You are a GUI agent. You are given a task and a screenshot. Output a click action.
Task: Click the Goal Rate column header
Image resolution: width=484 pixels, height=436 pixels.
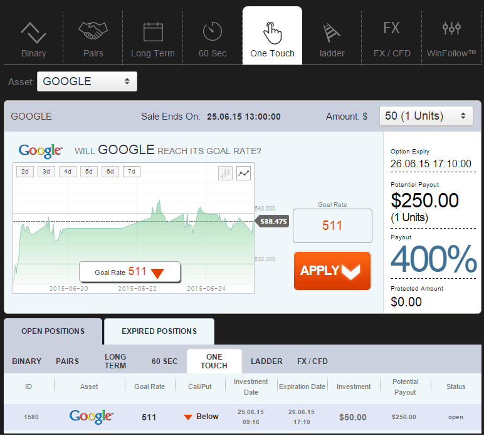point(149,387)
